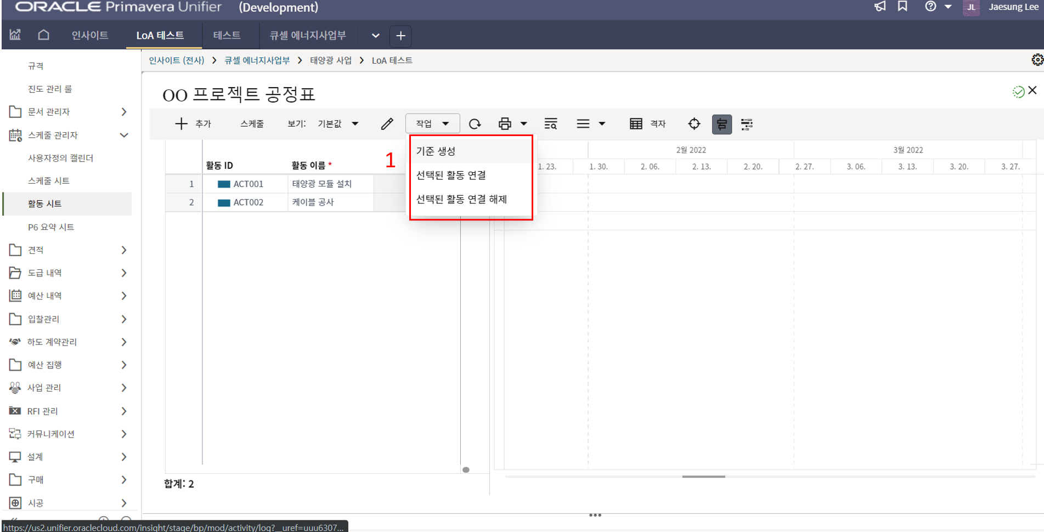
Task: Switch to the 큐셀 에너지사업부 tab
Action: (307, 36)
